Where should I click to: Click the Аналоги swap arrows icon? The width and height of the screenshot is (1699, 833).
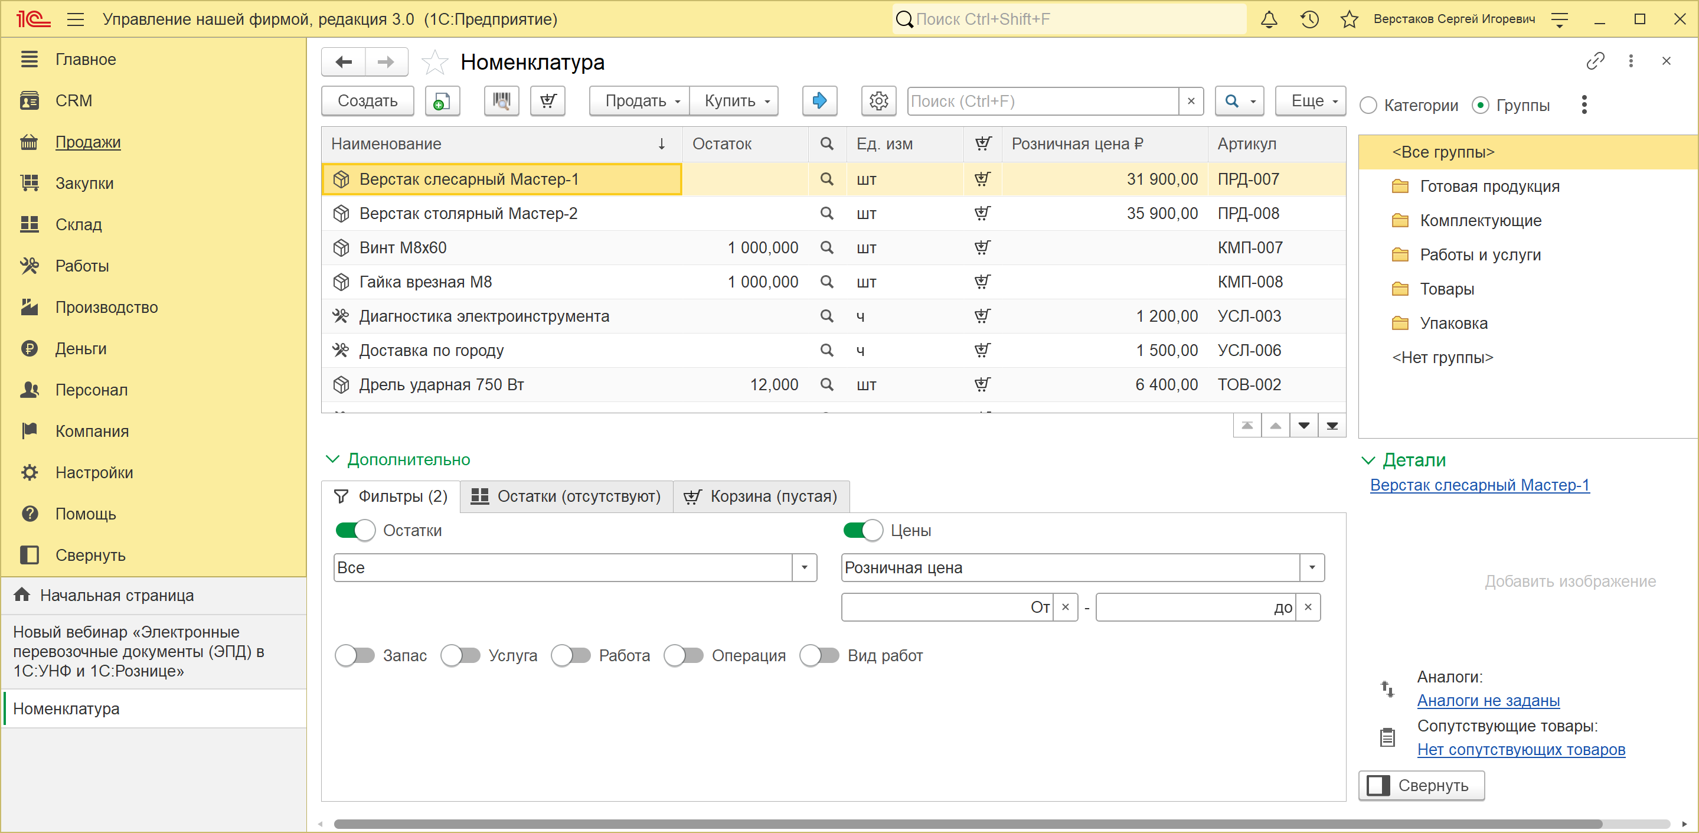click(x=1387, y=689)
